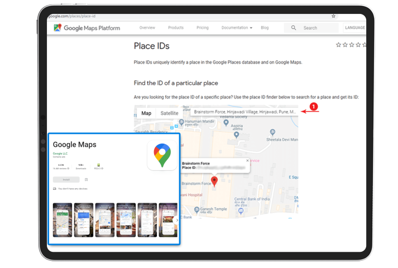This screenshot has height=268, width=398.
Task: Click the search magnifier icon in the header
Action: point(294,28)
